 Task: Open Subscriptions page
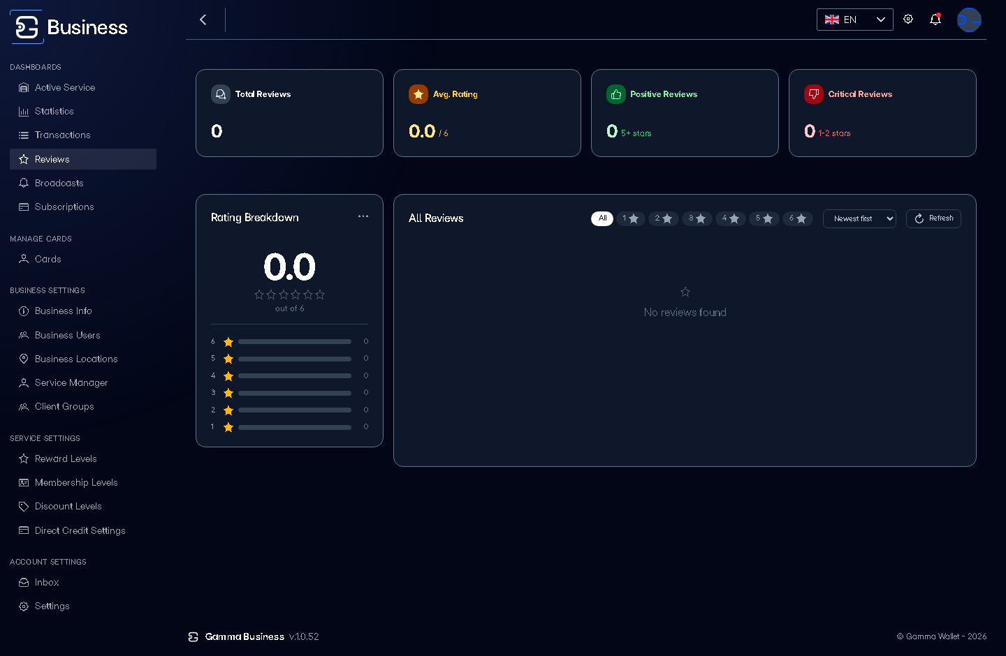click(83, 207)
